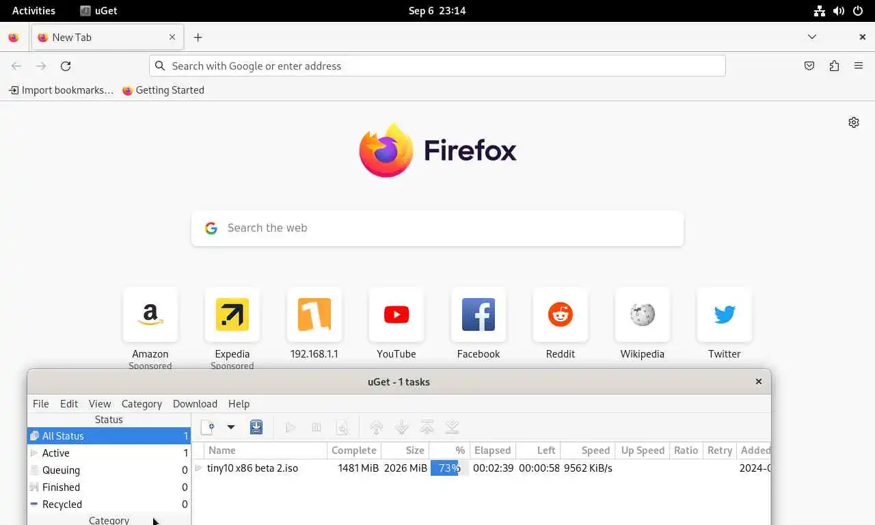This screenshot has height=525, width=875.
Task: Open the YouTube shortcut tile
Action: pyautogui.click(x=396, y=314)
